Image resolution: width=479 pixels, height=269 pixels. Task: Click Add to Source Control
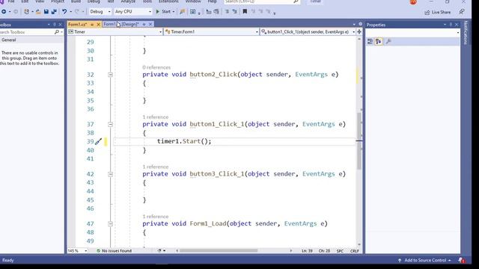tap(425, 260)
